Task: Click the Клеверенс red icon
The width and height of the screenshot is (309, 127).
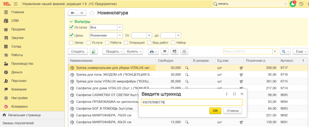Action: tap(6, 107)
